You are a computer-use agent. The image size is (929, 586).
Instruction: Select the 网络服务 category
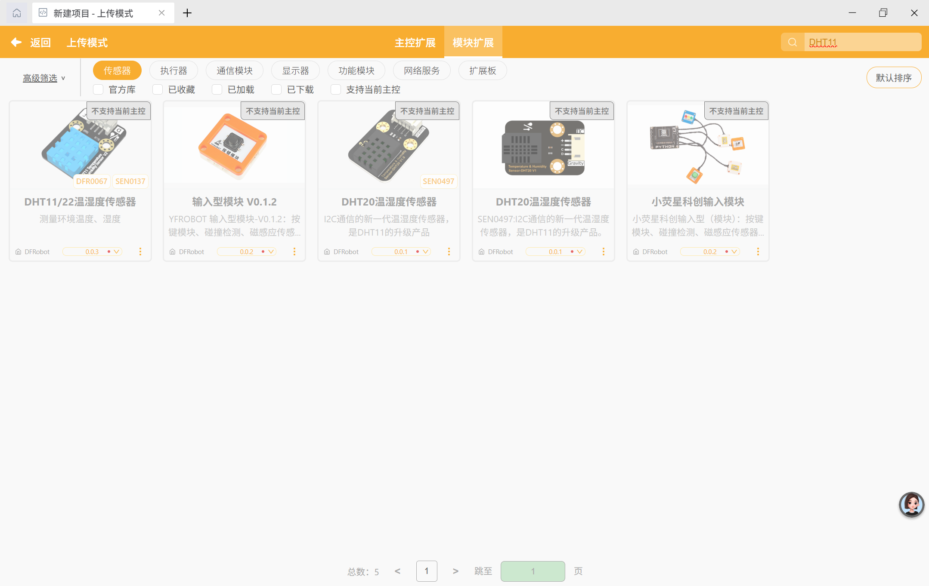point(422,71)
